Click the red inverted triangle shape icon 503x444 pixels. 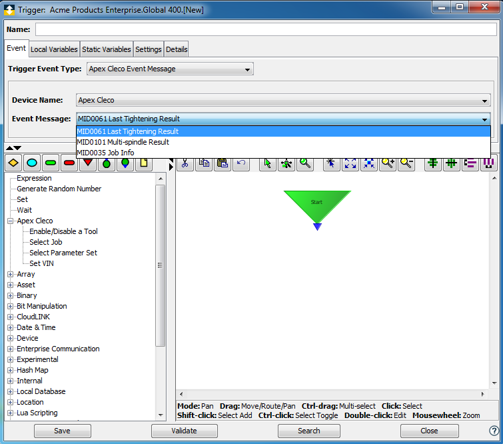(x=88, y=163)
